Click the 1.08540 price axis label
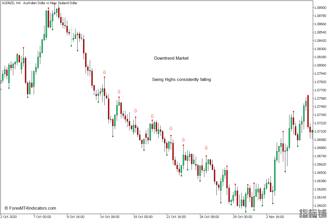Viewport: 331px width, 220px height. point(320,32)
